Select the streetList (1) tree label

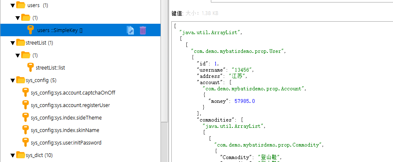(40, 43)
